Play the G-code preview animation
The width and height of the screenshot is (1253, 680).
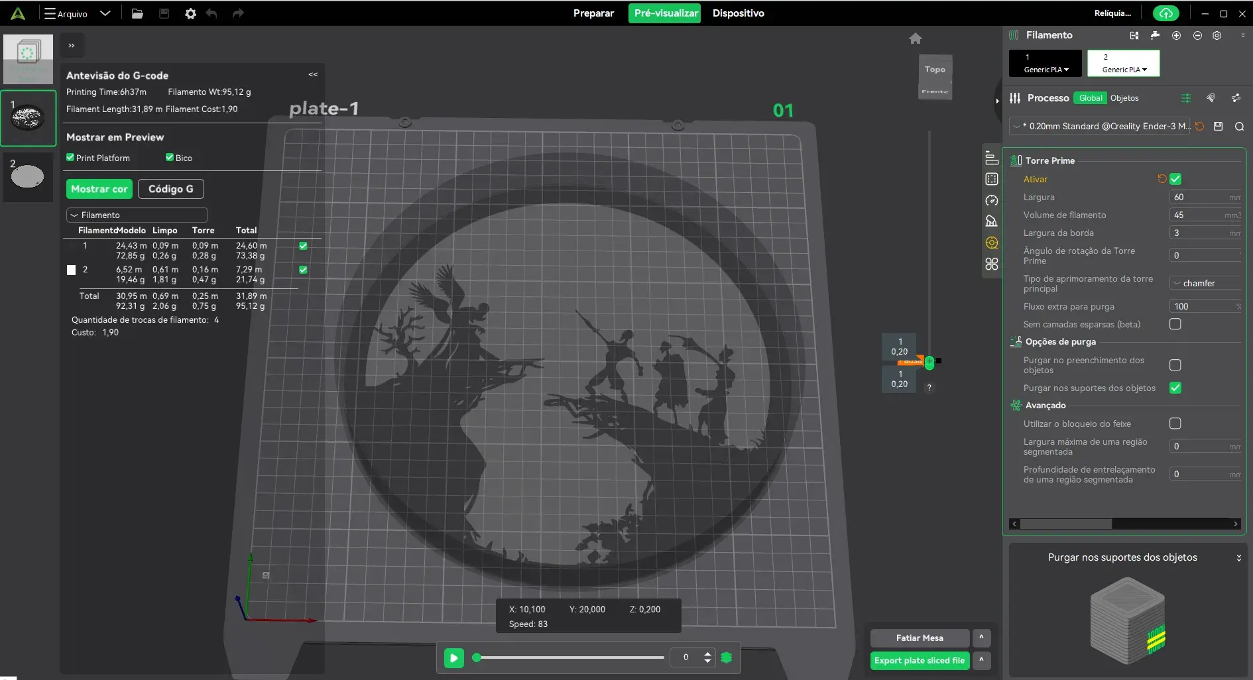coord(454,657)
